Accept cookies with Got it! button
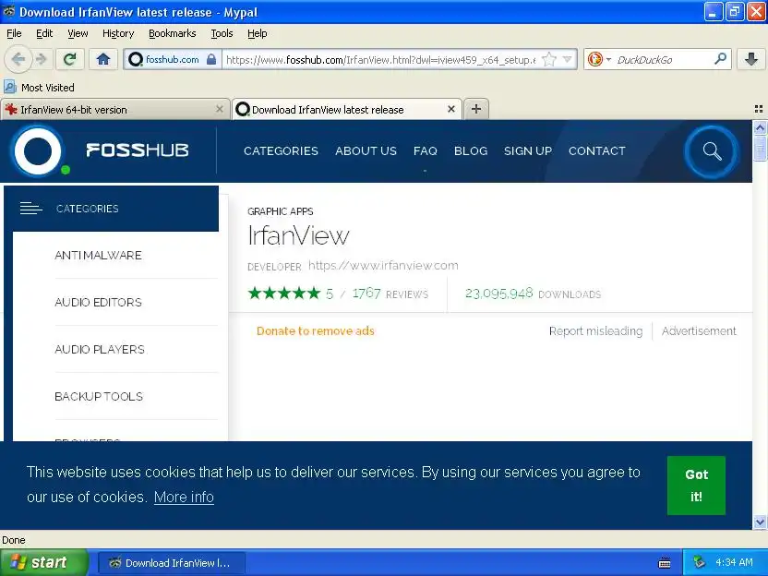 pyautogui.click(x=696, y=486)
